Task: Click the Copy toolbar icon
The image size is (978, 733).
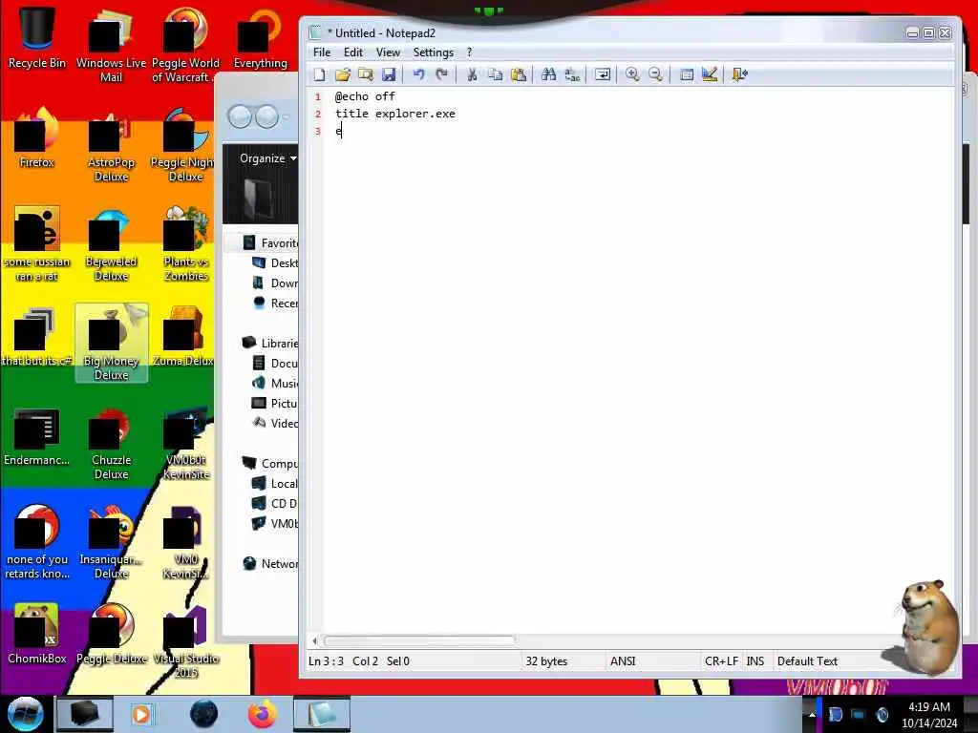Action: pyautogui.click(x=496, y=74)
